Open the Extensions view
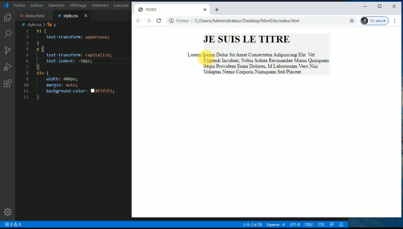The image size is (403, 229). [x=7, y=83]
